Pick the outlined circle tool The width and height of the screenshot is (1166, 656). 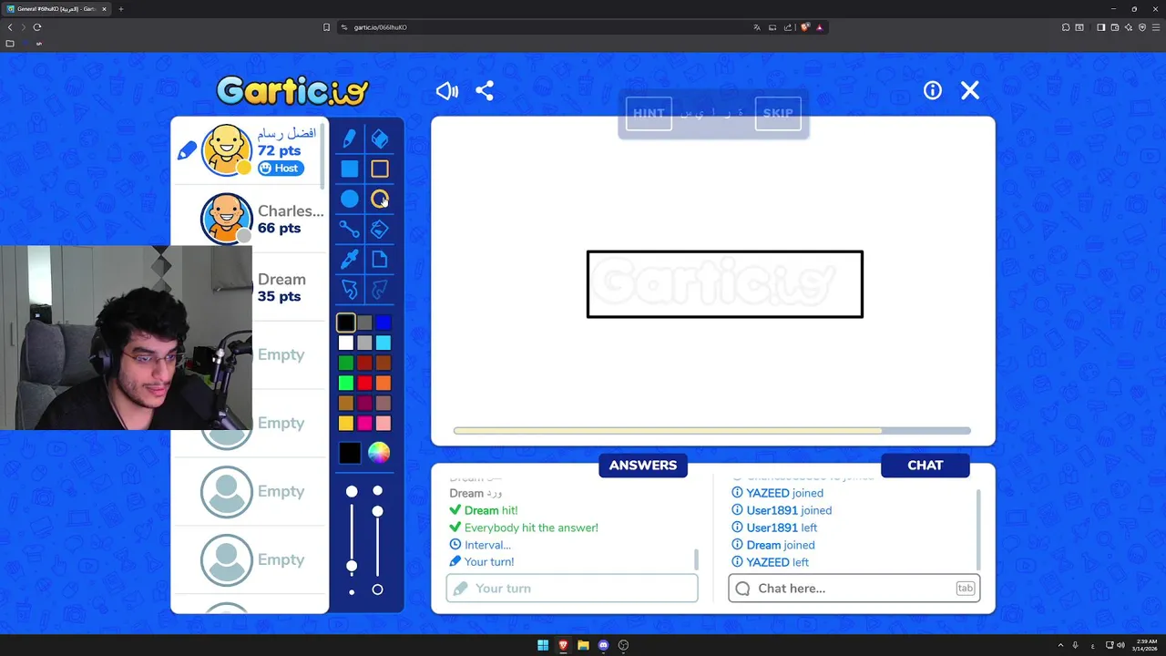point(380,199)
